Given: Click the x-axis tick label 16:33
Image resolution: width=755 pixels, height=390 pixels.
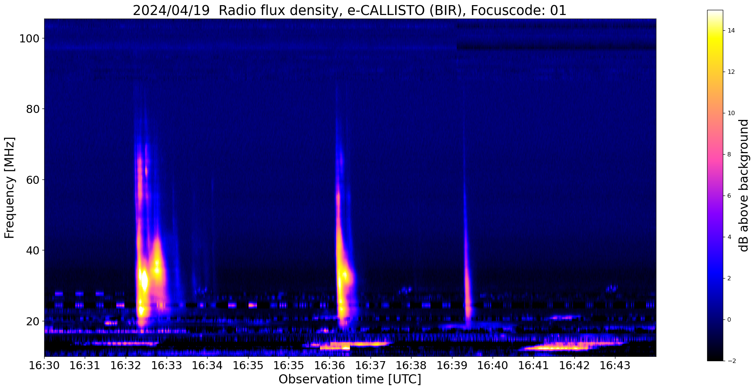Looking at the screenshot, I should (x=167, y=365).
